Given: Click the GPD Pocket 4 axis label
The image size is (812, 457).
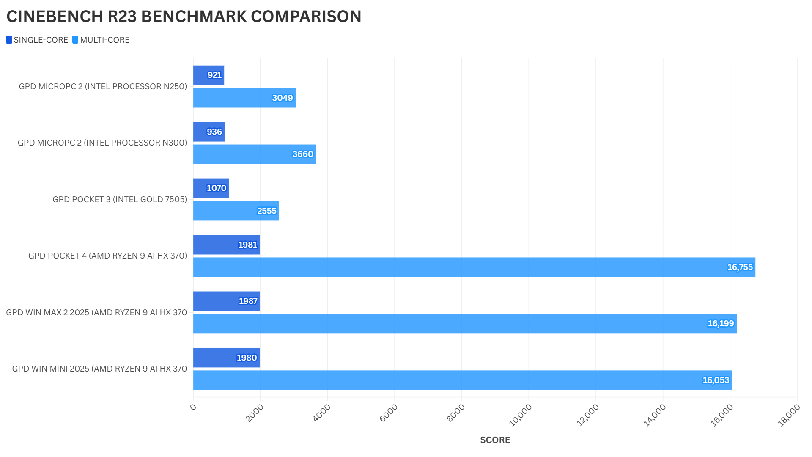Looking at the screenshot, I should [x=107, y=256].
